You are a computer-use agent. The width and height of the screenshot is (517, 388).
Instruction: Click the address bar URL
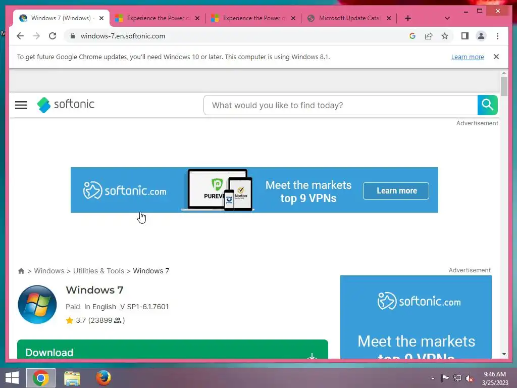(x=123, y=36)
